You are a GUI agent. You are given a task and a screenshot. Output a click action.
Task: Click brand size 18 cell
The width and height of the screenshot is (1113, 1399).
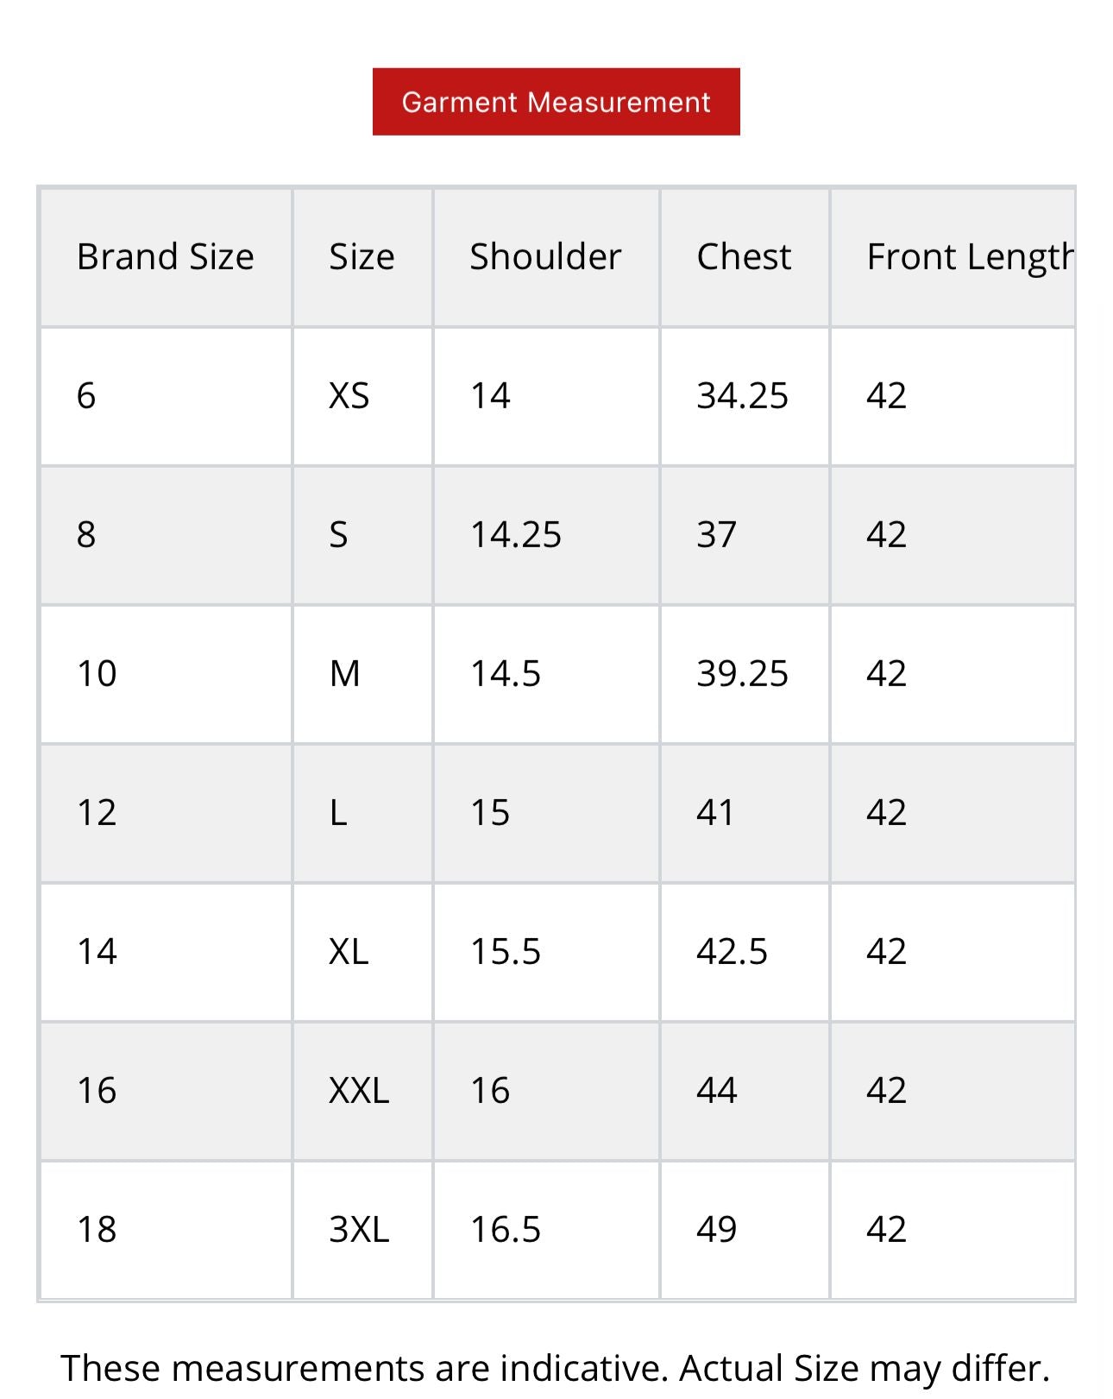97,1229
